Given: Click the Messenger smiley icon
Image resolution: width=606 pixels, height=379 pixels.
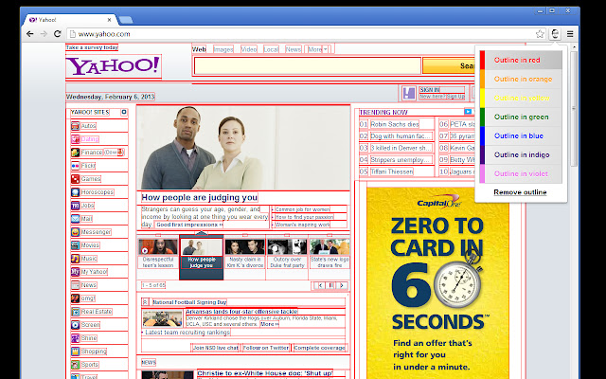Looking at the screenshot, I should [x=75, y=232].
